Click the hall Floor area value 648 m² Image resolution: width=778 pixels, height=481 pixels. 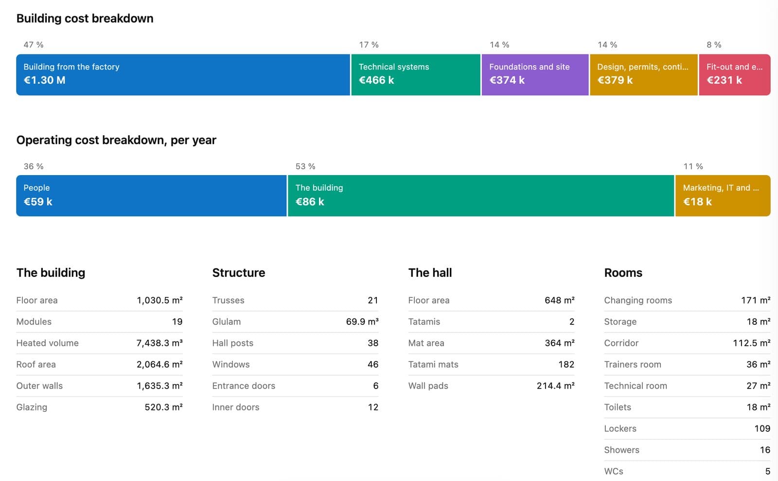click(x=560, y=300)
